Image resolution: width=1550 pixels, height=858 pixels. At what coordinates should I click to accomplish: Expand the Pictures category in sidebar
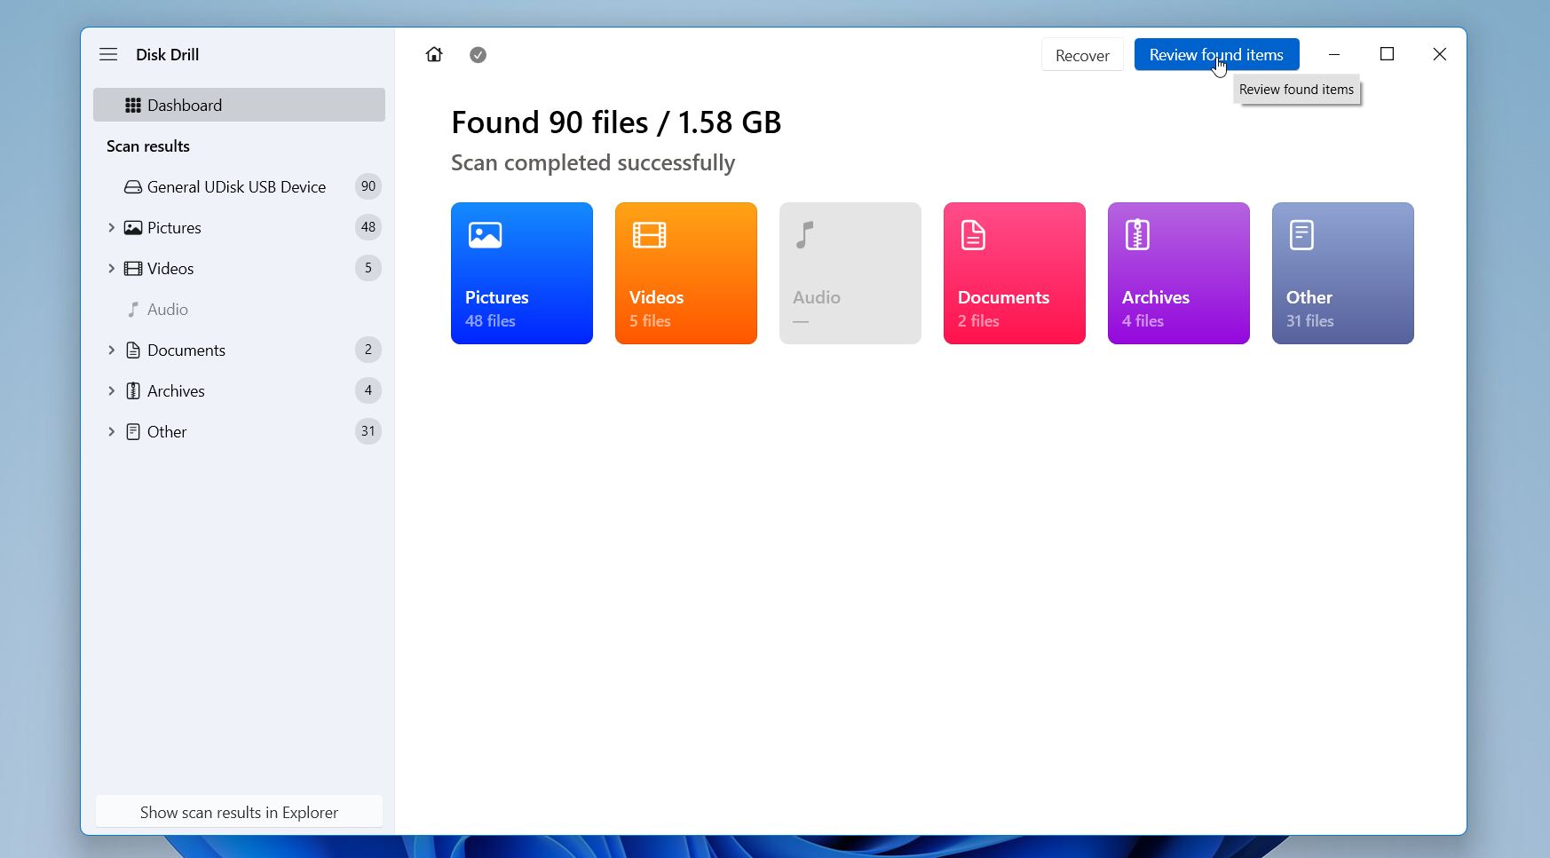point(112,227)
